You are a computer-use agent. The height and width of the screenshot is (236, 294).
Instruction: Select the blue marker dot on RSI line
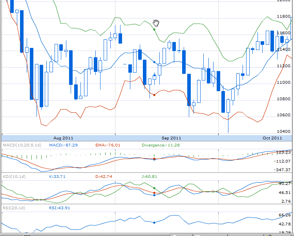[x=154, y=223]
